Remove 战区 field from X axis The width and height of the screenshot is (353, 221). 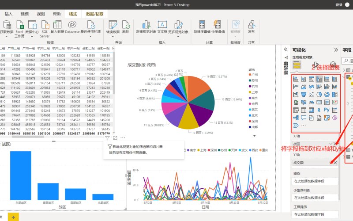(335, 144)
